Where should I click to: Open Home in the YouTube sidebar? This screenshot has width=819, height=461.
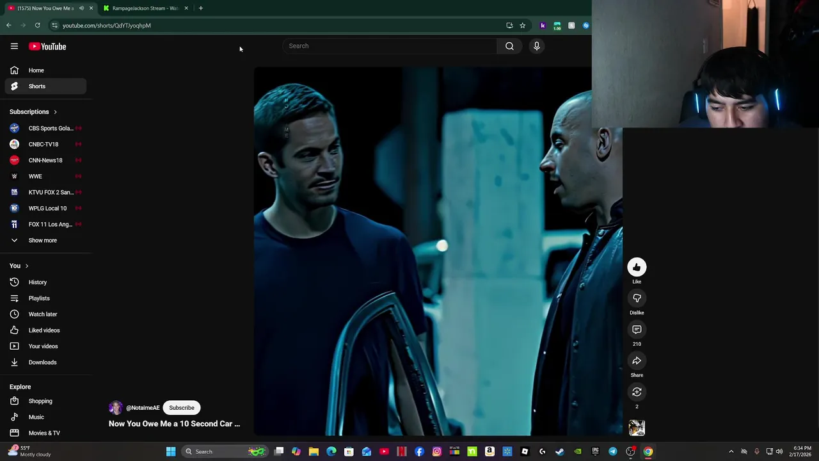45,70
